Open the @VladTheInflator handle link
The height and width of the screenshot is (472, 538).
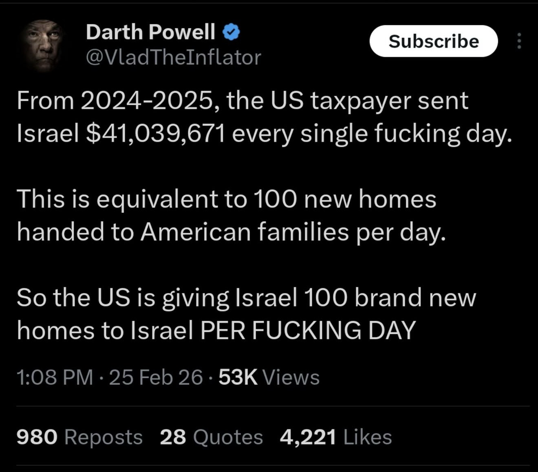(x=173, y=57)
